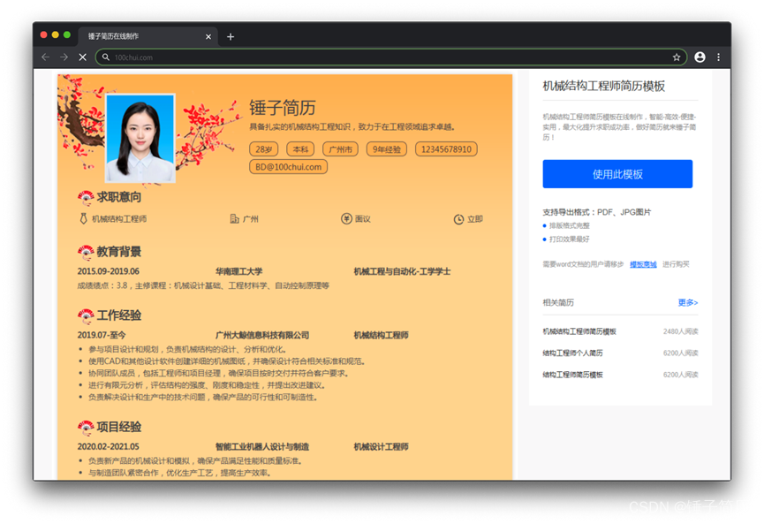The height and width of the screenshot is (524, 764).
Task: Click the clock icon next to 立即
Action: (458, 219)
